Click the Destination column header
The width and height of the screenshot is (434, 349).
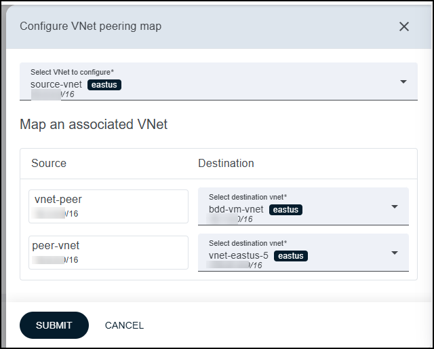(x=226, y=163)
